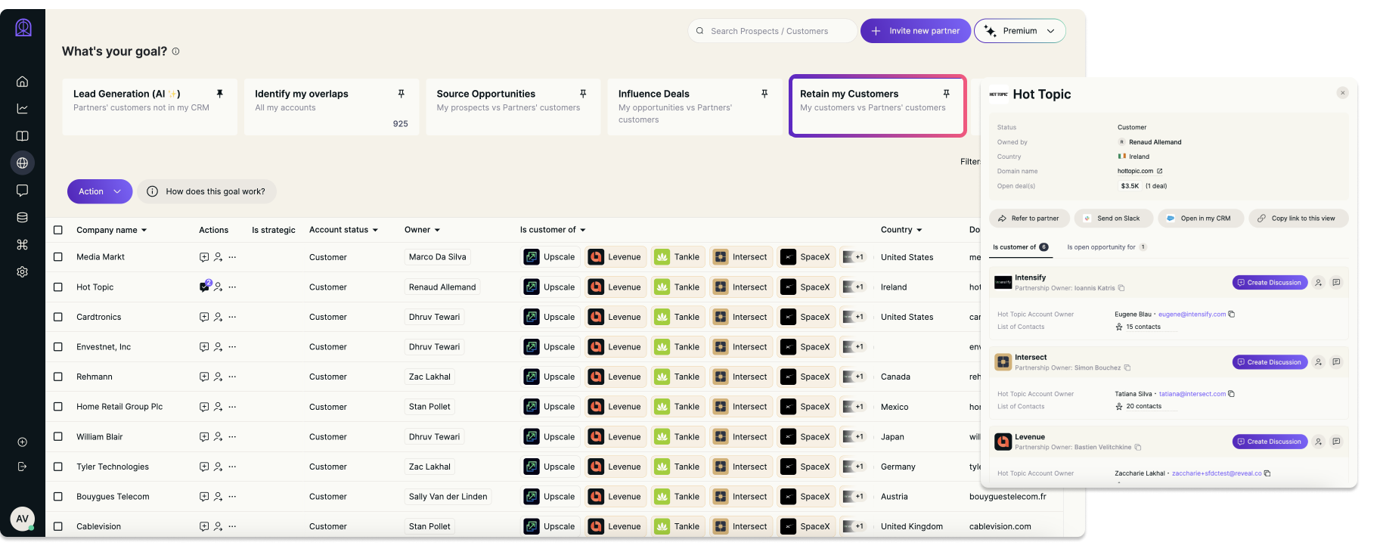Sort by the Company name column

pos(112,230)
